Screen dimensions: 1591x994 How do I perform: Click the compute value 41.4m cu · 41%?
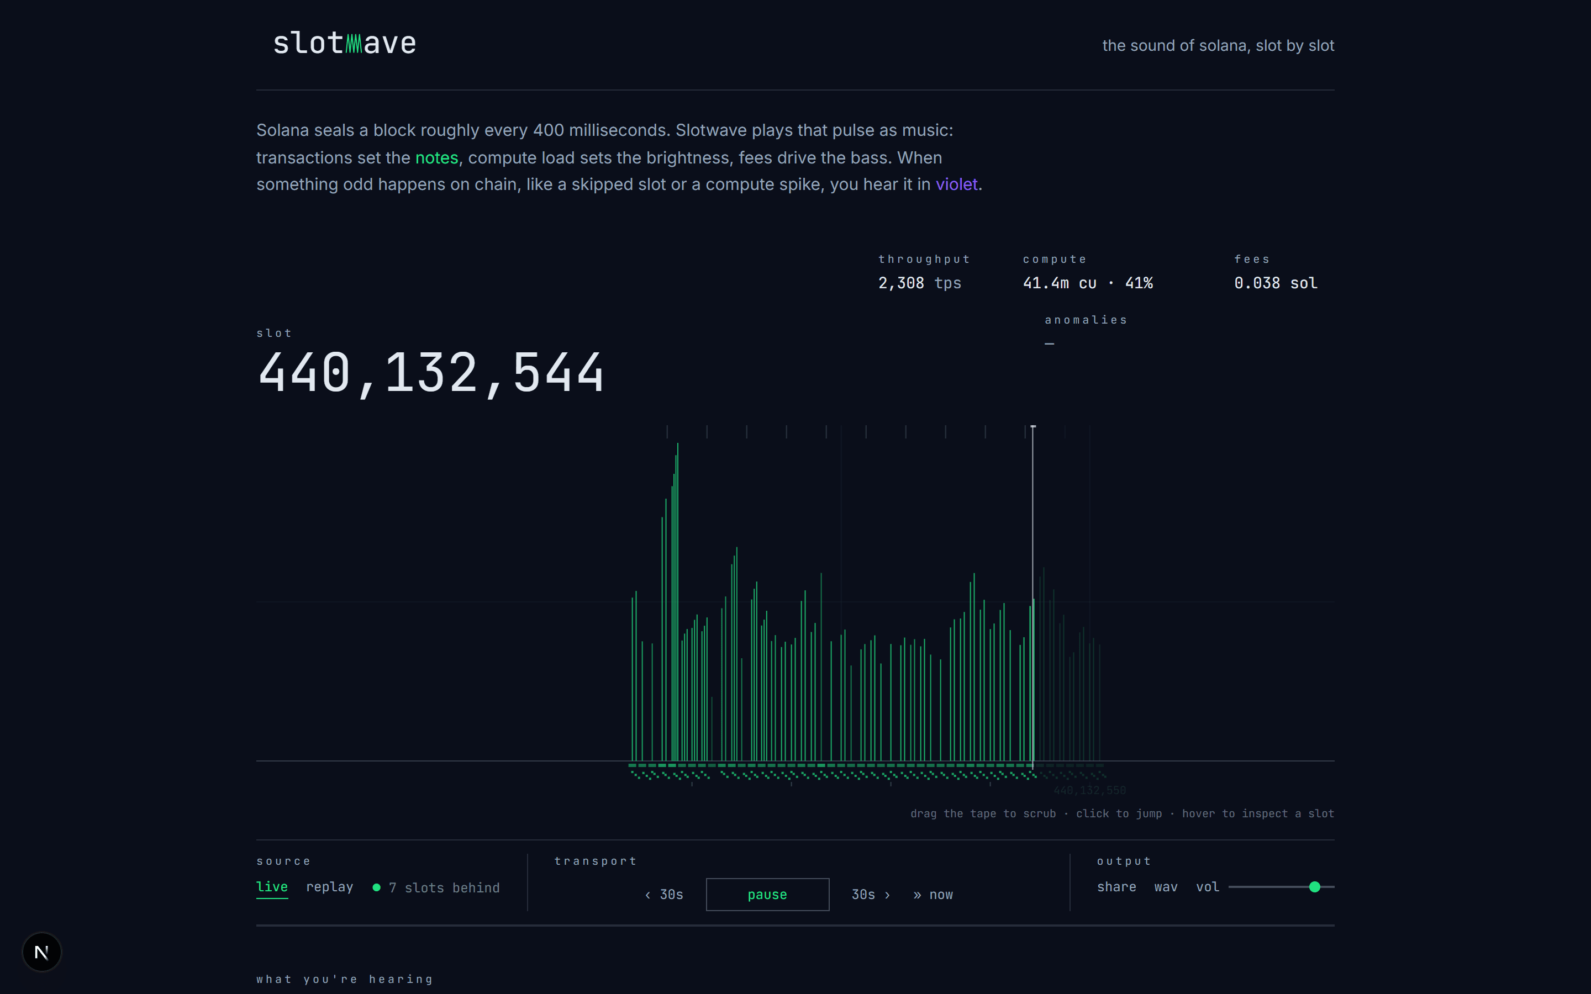[1087, 283]
